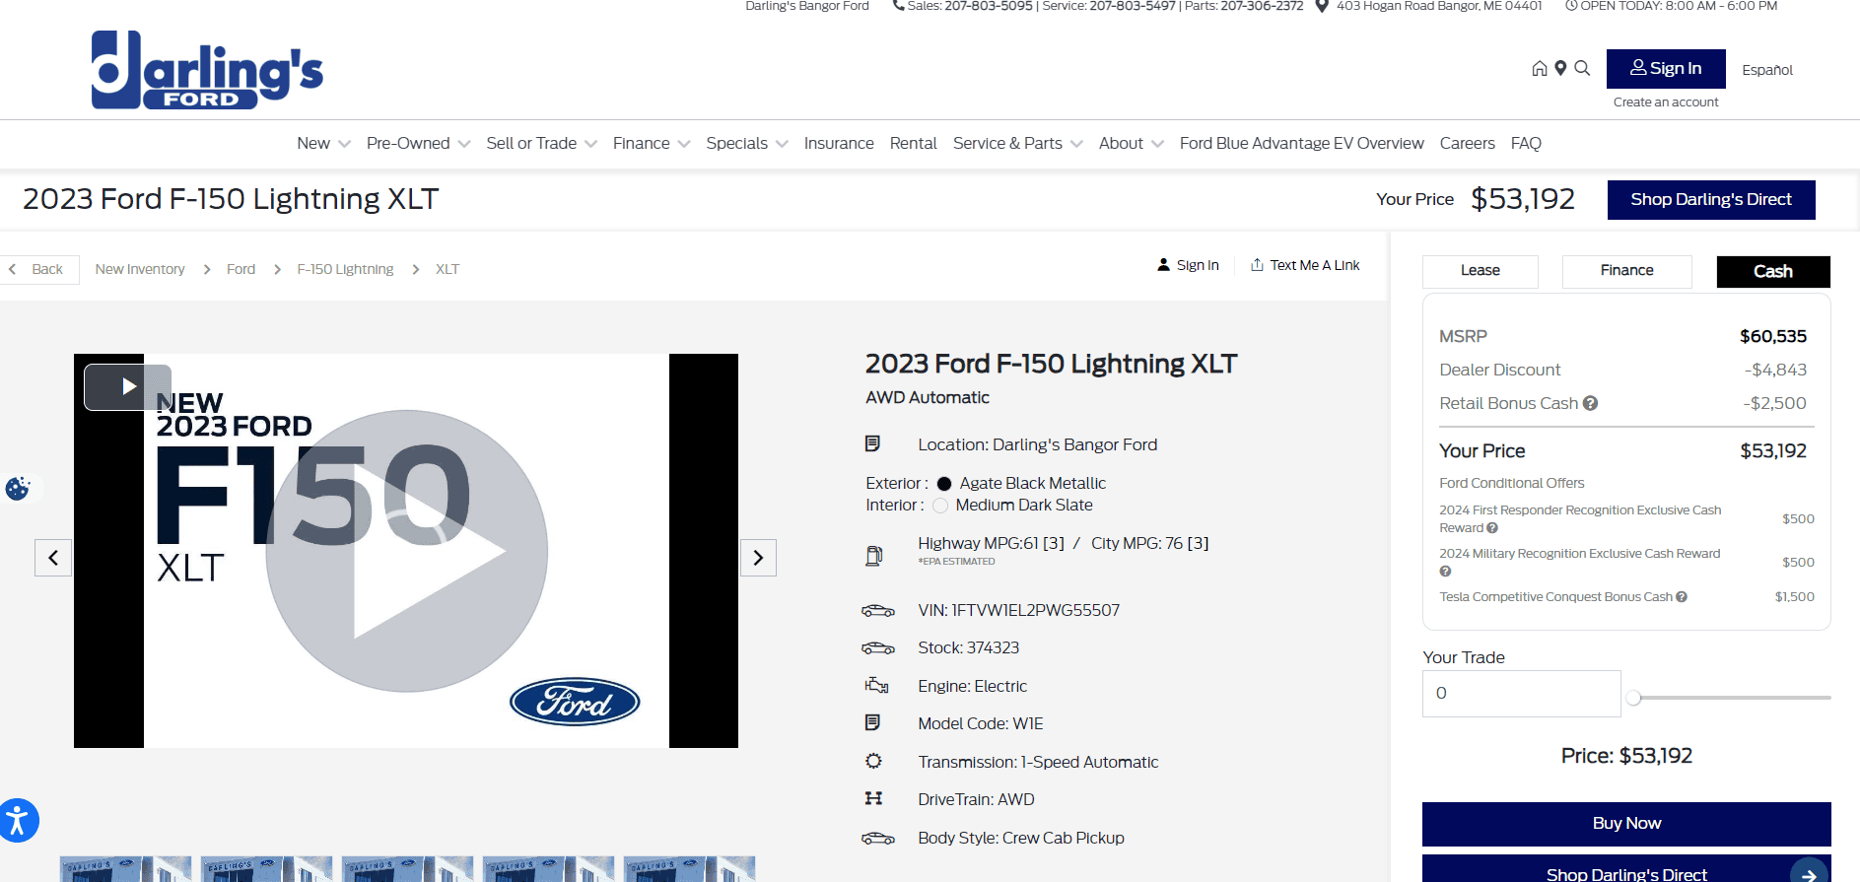Open the Service & Parts dropdown
1860x882 pixels.
click(x=1017, y=144)
